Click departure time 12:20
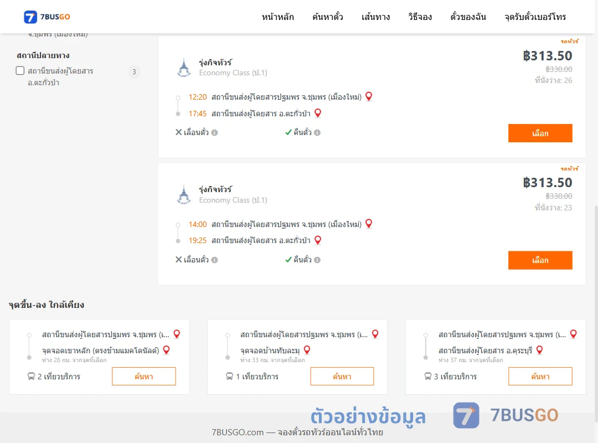This screenshot has height=443, width=598. (198, 97)
